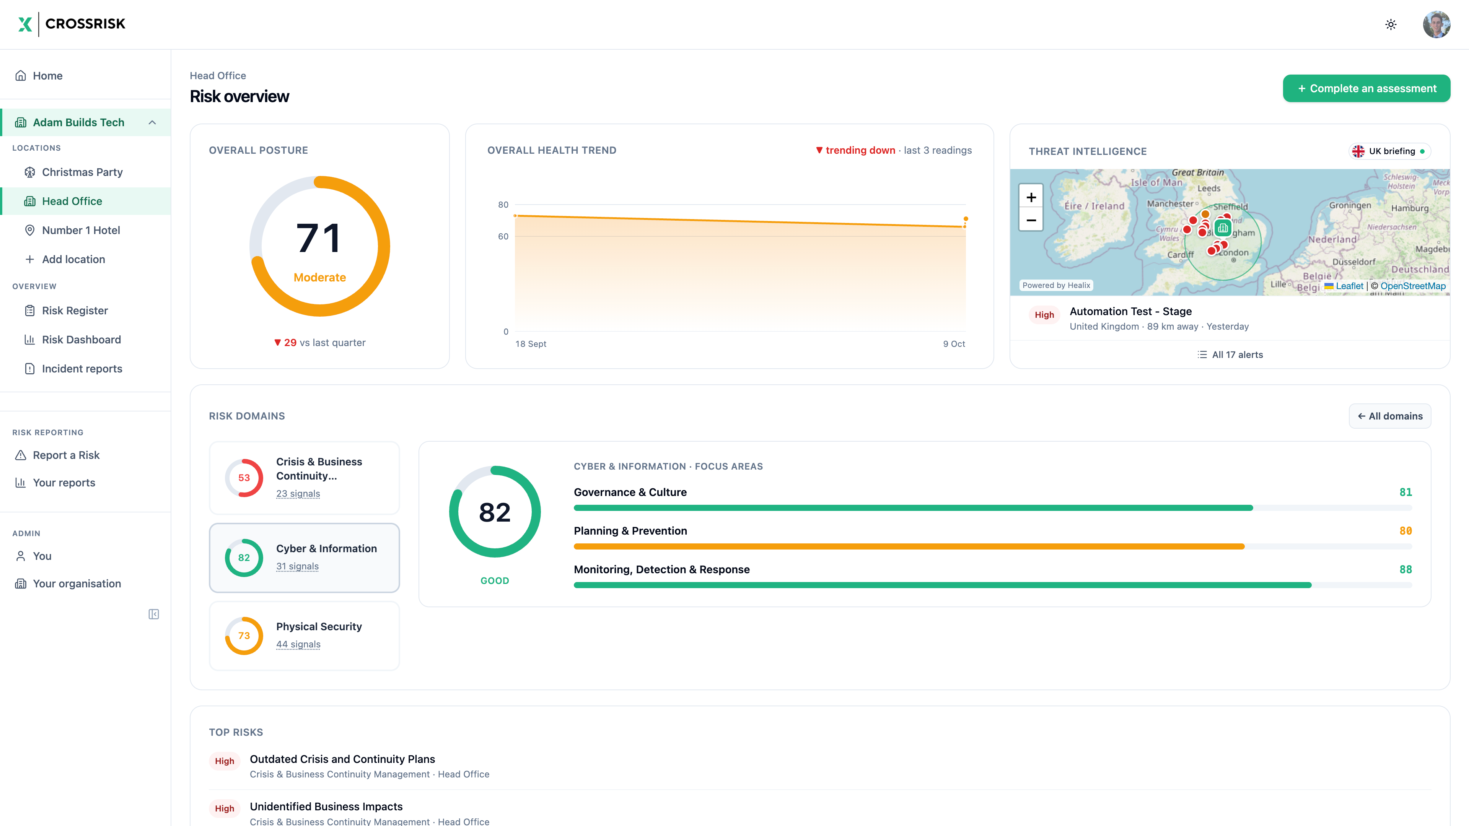
Task: Open the UK briefing pill
Action: 1389,151
